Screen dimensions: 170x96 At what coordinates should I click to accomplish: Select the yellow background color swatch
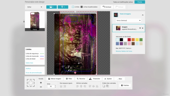137,40
